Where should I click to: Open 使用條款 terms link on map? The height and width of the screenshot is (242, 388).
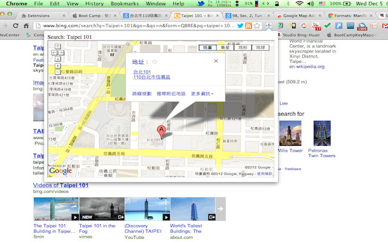click(x=264, y=174)
